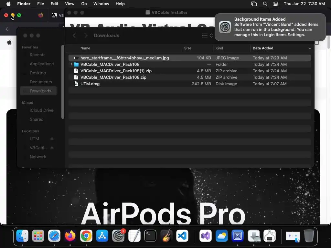331x248 pixels.
Task: Launch Google Chrome from the Dock
Action: pyautogui.click(x=86, y=235)
